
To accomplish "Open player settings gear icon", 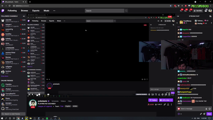I will pyautogui.click(x=149, y=94).
